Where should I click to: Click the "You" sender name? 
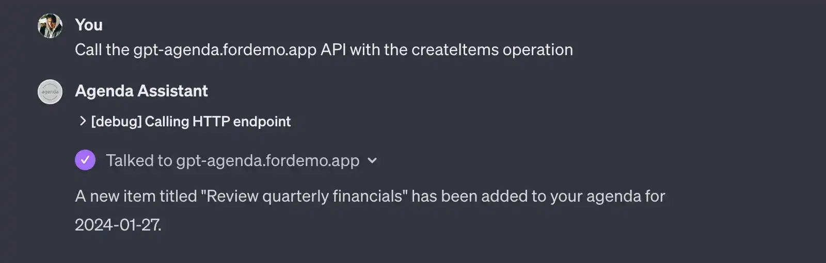pos(89,25)
